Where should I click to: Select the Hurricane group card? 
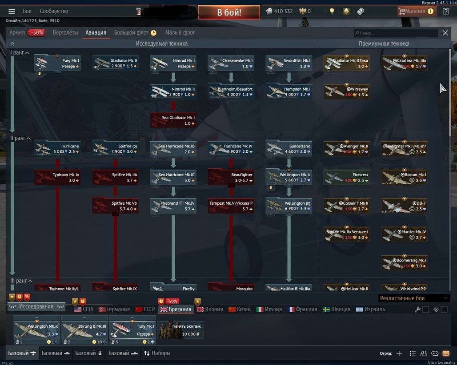pos(57,149)
